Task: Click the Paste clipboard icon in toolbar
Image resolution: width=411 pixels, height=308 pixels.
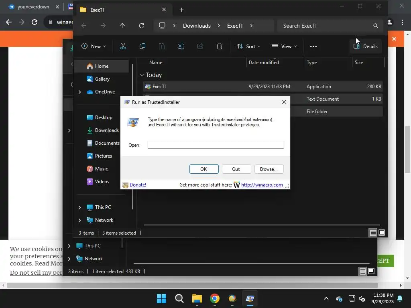Action: [162, 47]
